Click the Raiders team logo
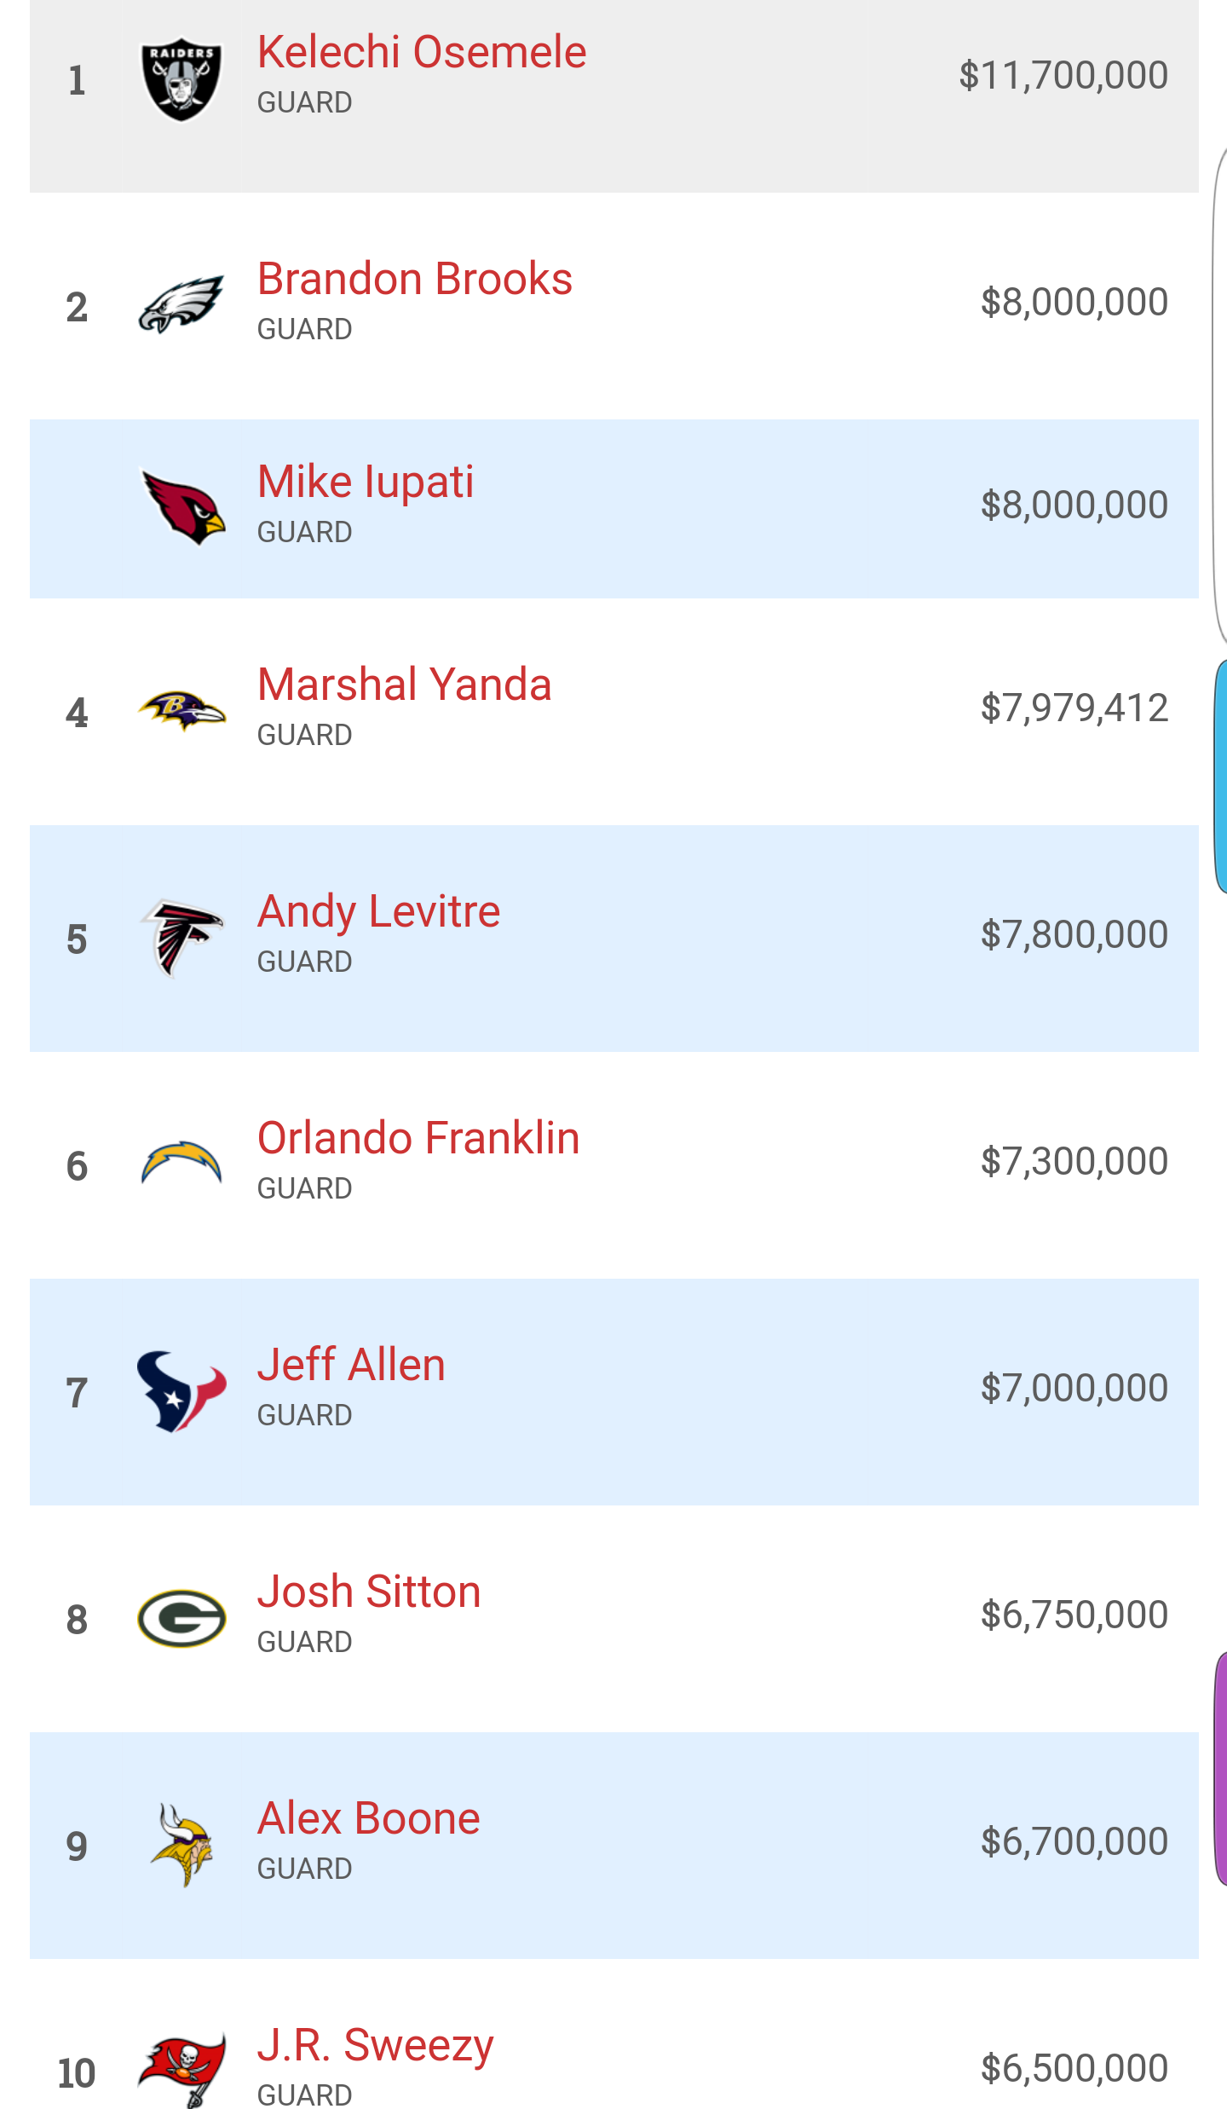Screen dimensions: 1227x2109 181,79
